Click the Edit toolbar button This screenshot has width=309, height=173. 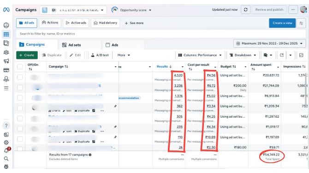pos(75,55)
